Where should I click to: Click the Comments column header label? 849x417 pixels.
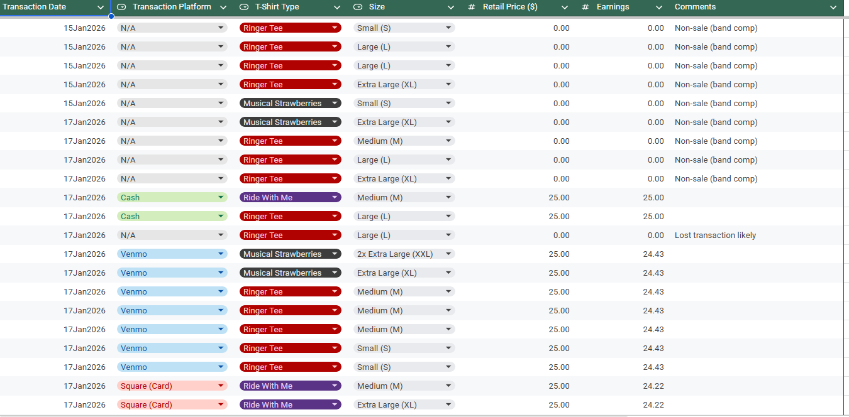[x=695, y=7]
